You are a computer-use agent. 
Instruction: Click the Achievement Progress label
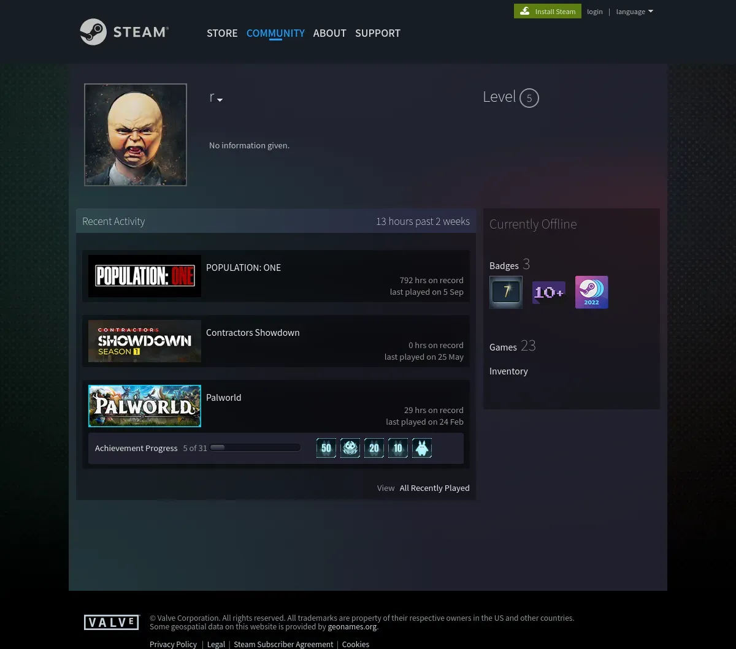point(136,448)
